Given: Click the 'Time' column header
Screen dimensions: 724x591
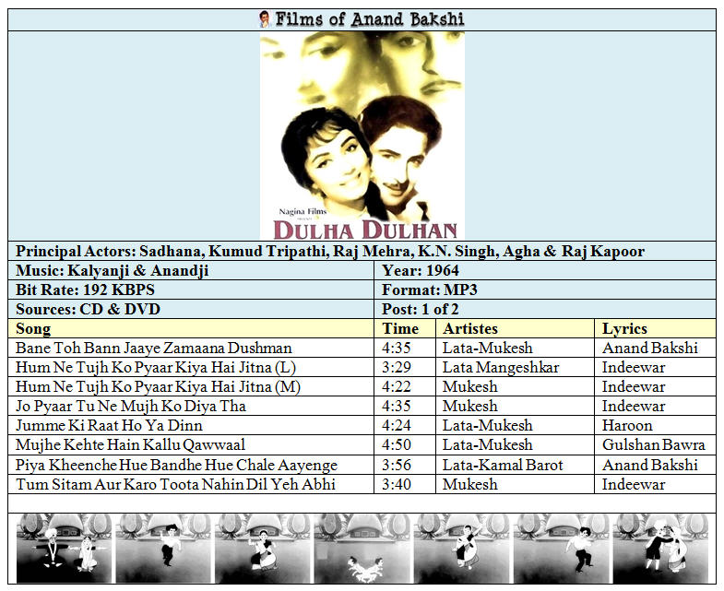Looking at the screenshot, I should [405, 329].
